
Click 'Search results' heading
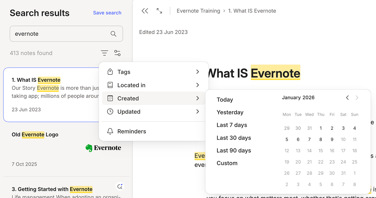click(x=40, y=13)
